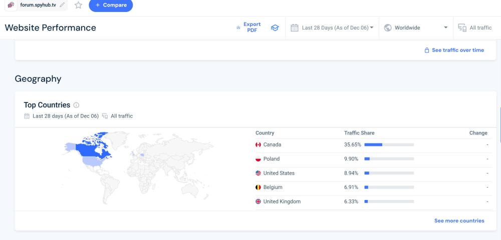The width and height of the screenshot is (501, 240).
Task: Click the Compare button
Action: point(111,5)
